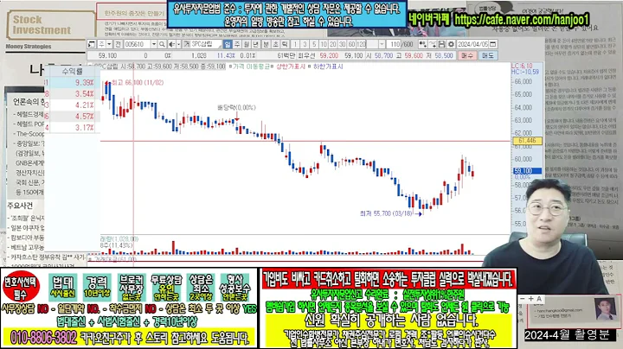Viewport: 623px width, 349px height.
Task: Open the cafe.naver.com/hanjoo1 link
Action: pyautogui.click(x=522, y=19)
